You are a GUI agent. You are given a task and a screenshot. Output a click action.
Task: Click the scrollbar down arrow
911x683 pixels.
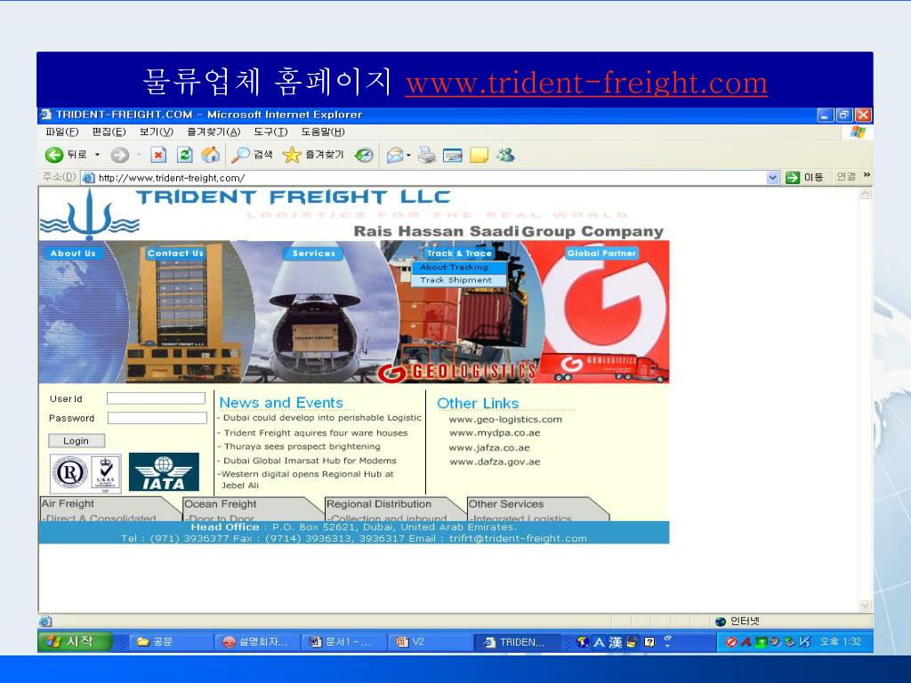click(865, 606)
